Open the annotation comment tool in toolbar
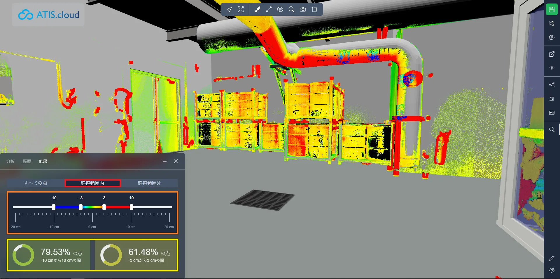560x279 pixels. [280, 10]
